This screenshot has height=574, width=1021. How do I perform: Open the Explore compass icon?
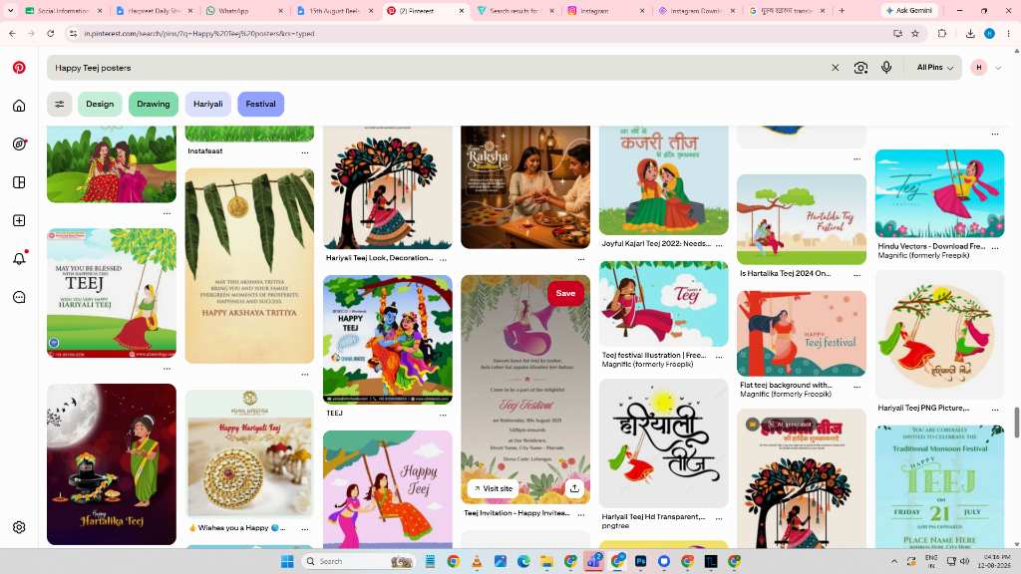(x=19, y=143)
